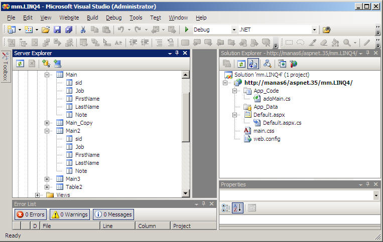This screenshot has height=242, width=383.
Task: Select FirstName column under Main table
Action: pos(87,99)
